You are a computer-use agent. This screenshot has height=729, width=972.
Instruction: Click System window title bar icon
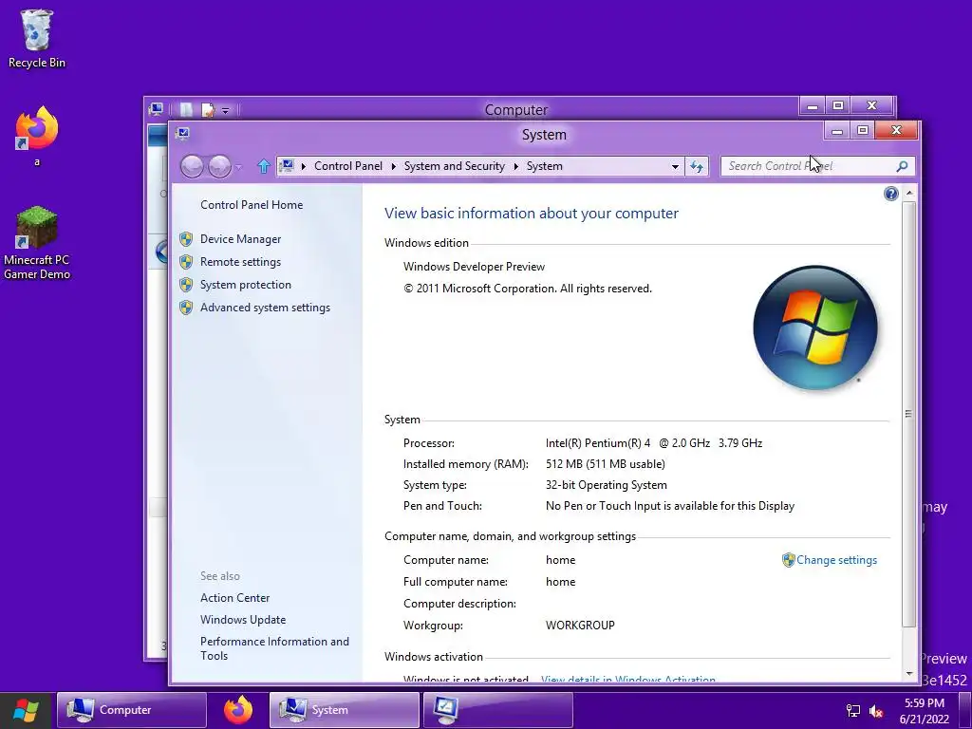183,133
